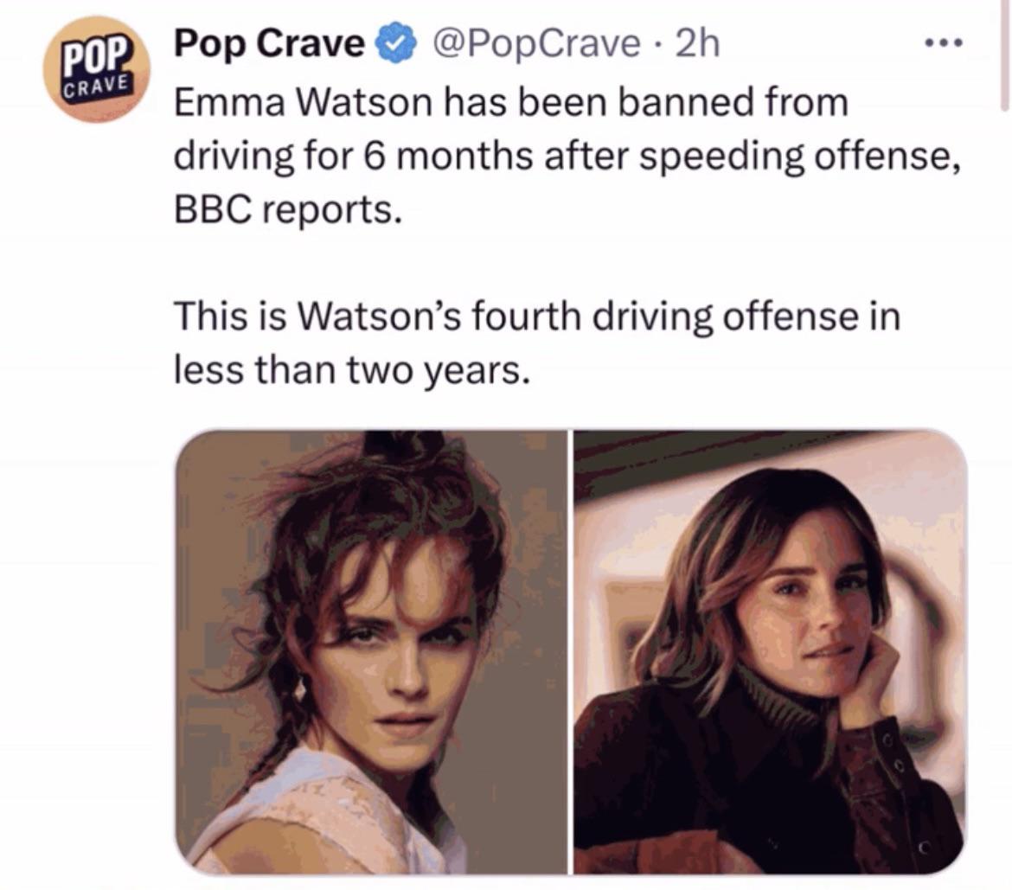Open the three-dot more options menu
This screenshot has width=1012, height=890.
coord(944,43)
